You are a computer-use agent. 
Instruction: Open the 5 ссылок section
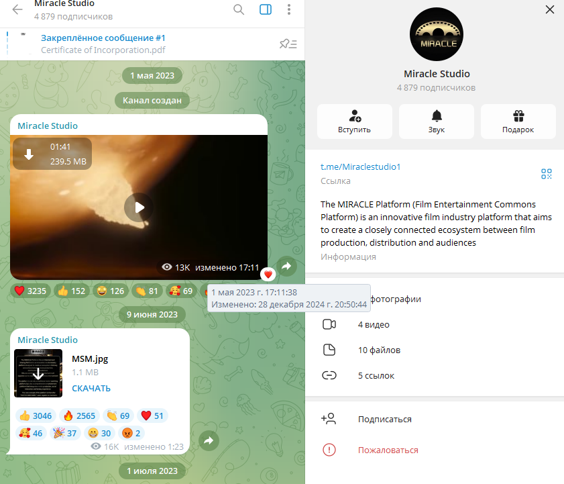click(x=435, y=376)
